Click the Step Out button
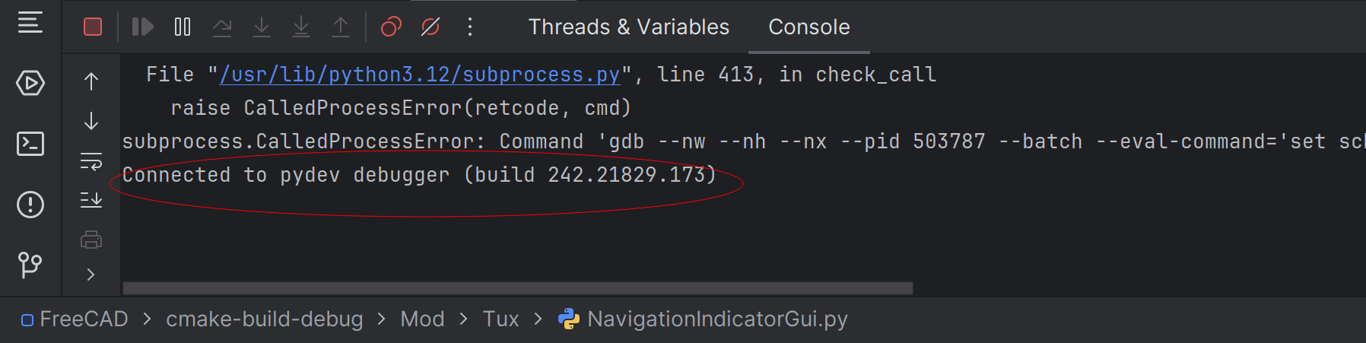Viewport: 1366px width, 343px height. click(x=341, y=27)
